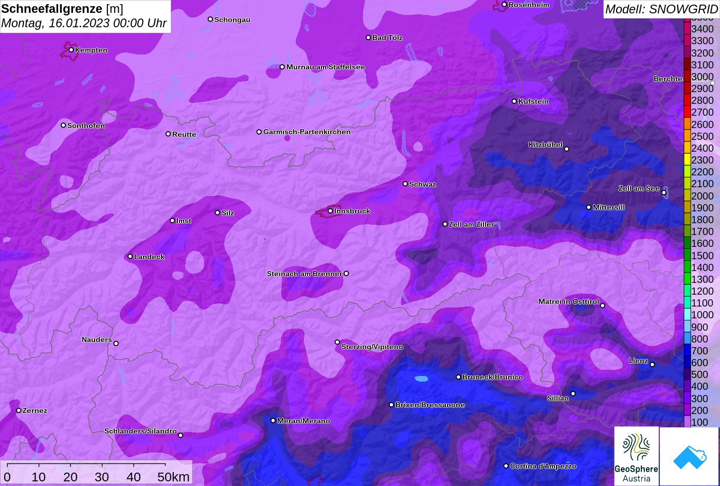Click the Sonthofen marker dot
The width and height of the screenshot is (720, 486).
(63, 125)
